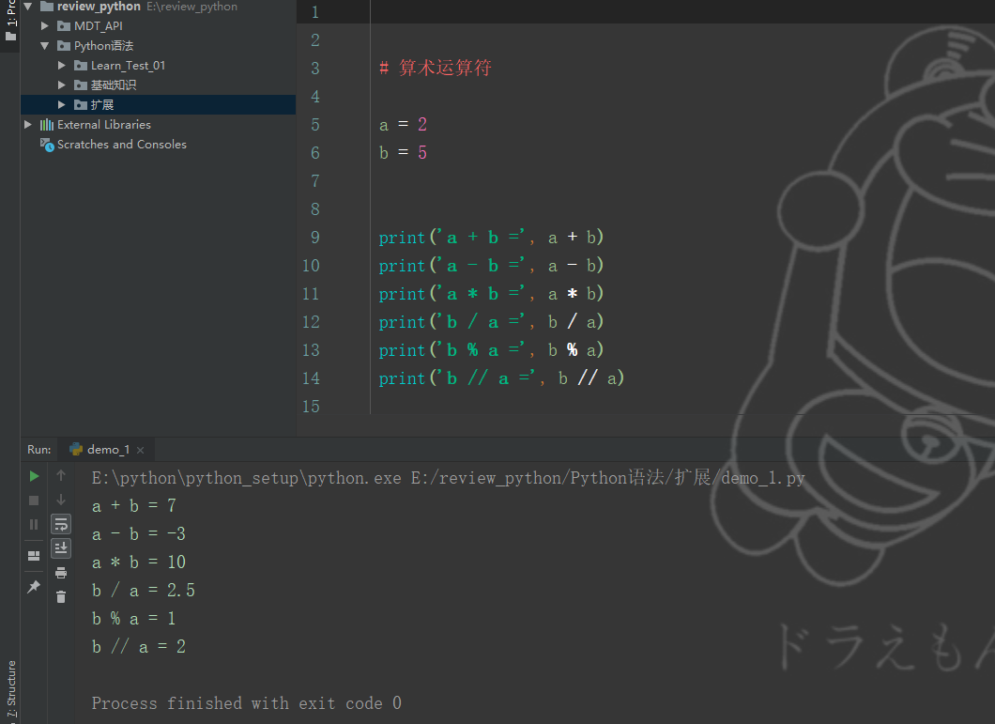The width and height of the screenshot is (995, 724).
Task: Click the print('b / a =') code line
Action: click(x=491, y=322)
